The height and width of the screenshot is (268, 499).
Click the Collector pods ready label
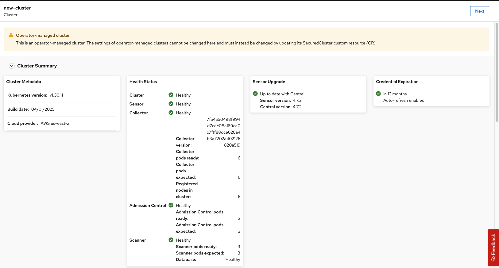[188, 155]
